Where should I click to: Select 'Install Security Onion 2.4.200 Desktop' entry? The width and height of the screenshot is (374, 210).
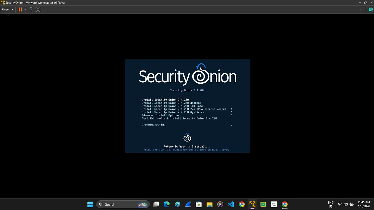pos(172,103)
